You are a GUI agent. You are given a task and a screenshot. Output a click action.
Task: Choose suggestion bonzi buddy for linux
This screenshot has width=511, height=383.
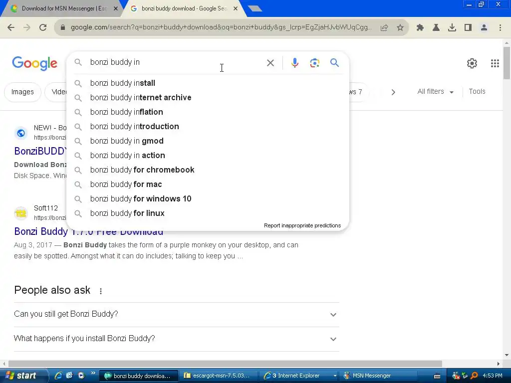pos(208,213)
